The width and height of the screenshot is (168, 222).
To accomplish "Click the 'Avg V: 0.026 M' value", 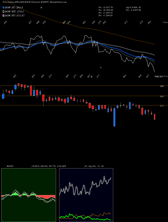I will (133, 7).
